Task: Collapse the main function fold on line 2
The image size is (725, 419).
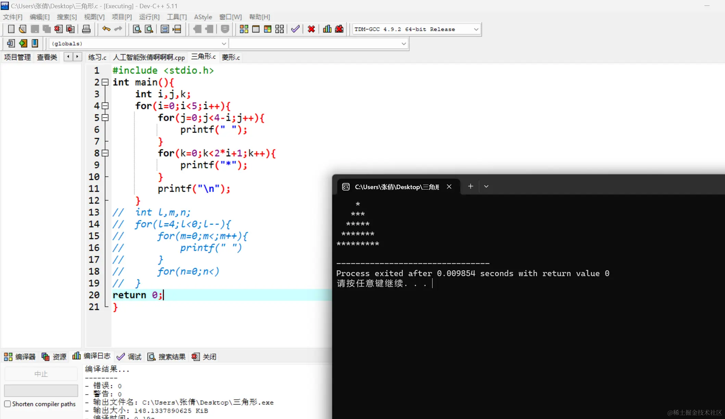Action: [x=105, y=82]
